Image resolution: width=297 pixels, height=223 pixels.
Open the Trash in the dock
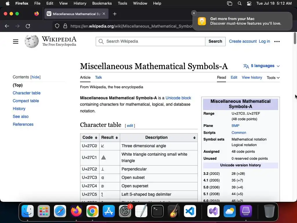(269, 211)
